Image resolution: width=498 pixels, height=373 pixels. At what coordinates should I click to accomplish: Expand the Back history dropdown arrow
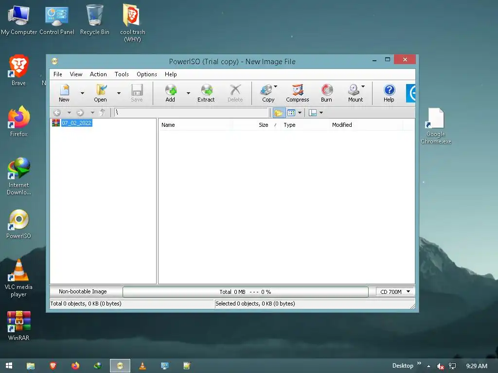[69, 113]
